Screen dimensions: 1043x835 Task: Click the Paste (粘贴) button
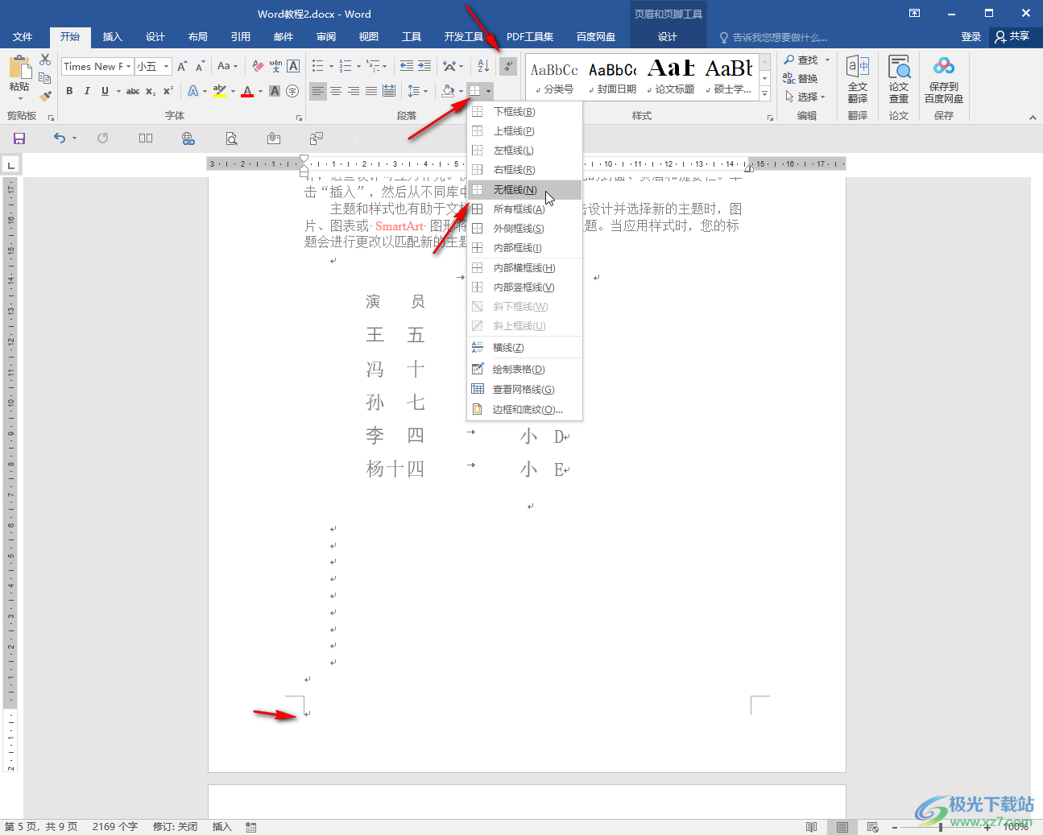click(x=19, y=77)
